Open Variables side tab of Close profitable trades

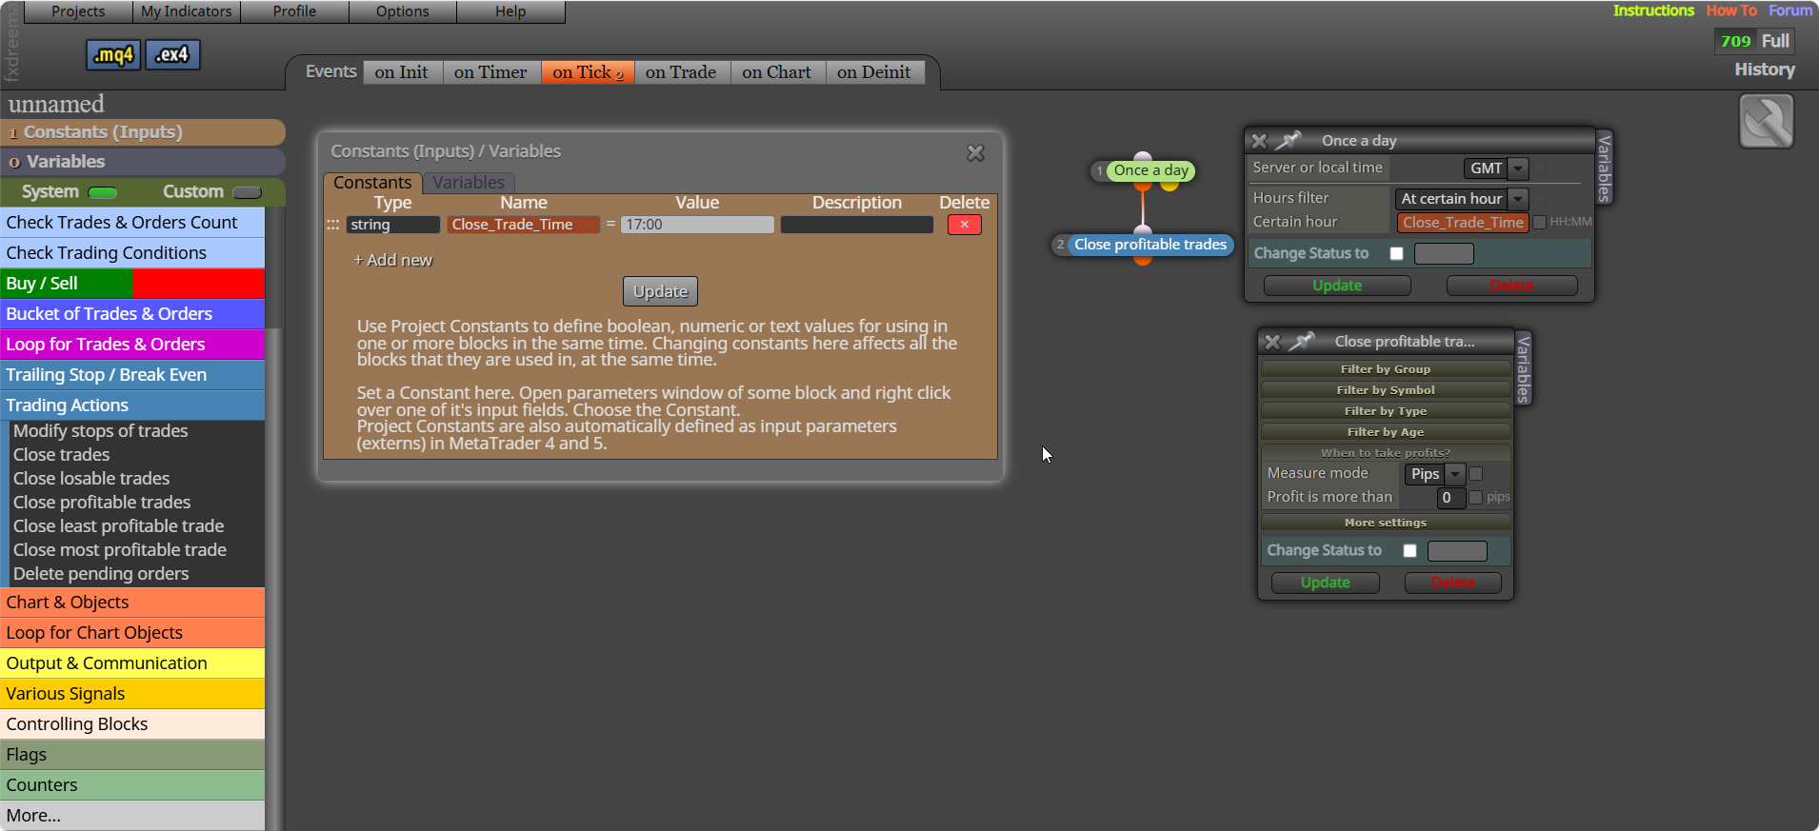pos(1523,368)
